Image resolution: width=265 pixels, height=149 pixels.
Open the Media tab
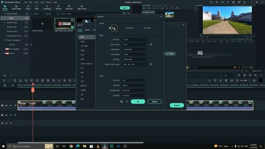[x=5, y=7]
